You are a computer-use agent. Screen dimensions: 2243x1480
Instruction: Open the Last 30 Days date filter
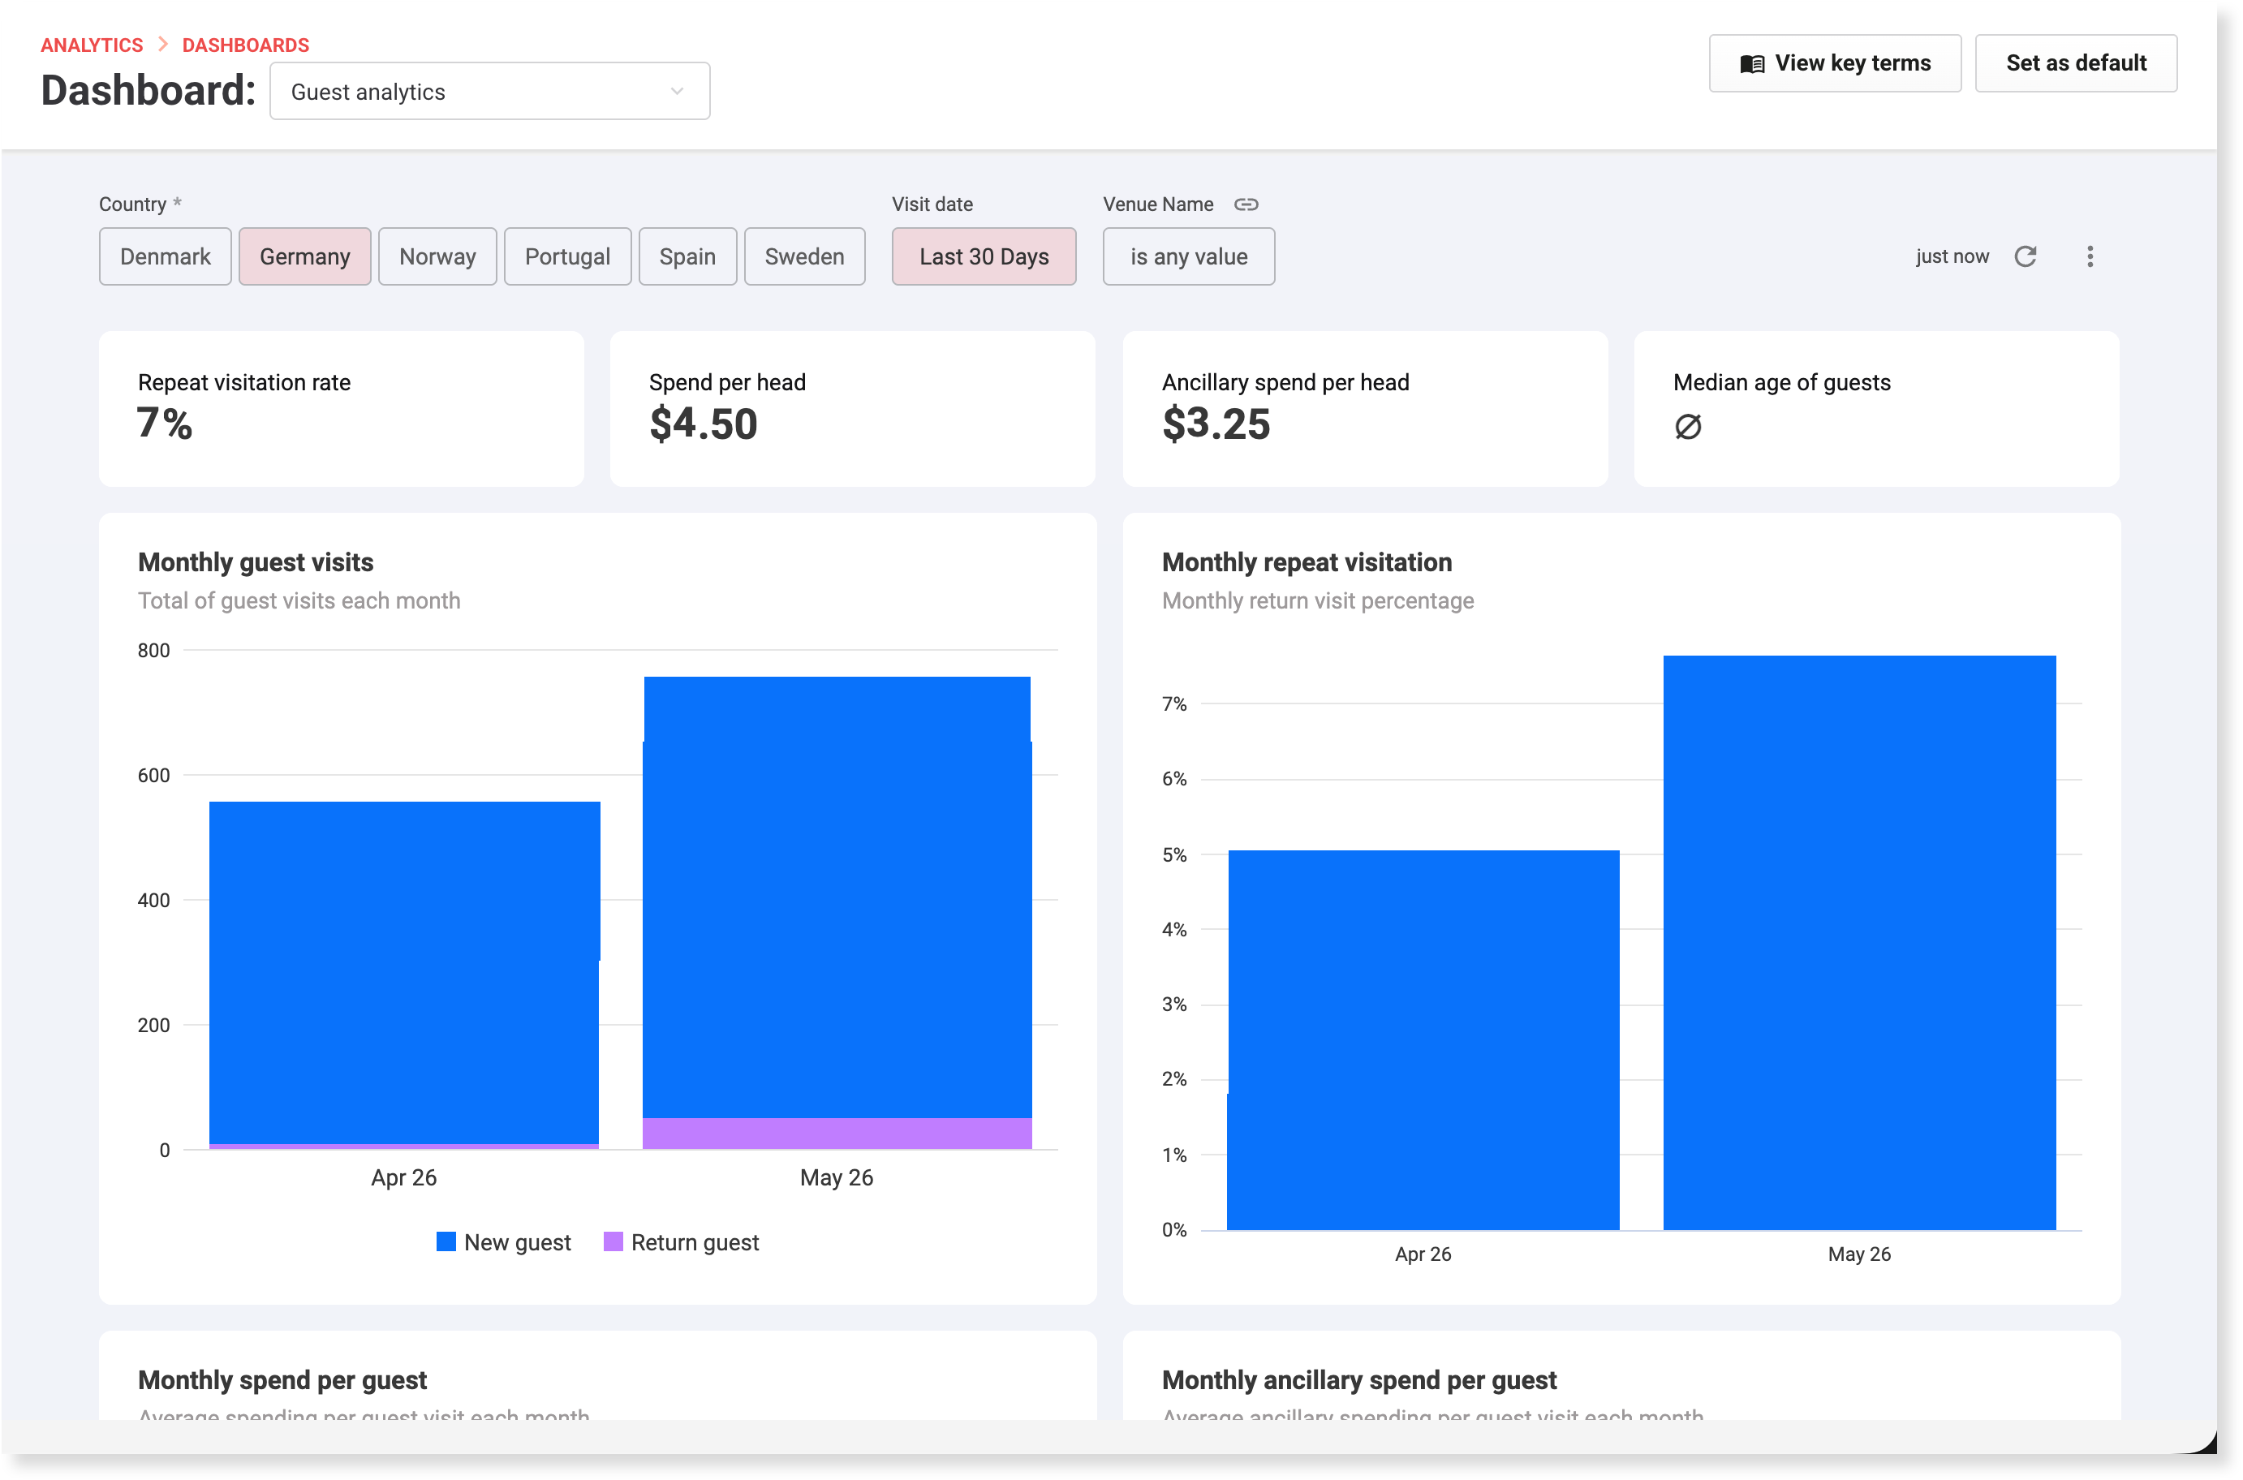point(984,256)
